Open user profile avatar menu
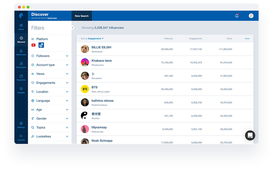The height and width of the screenshot is (169, 273). 251,16
